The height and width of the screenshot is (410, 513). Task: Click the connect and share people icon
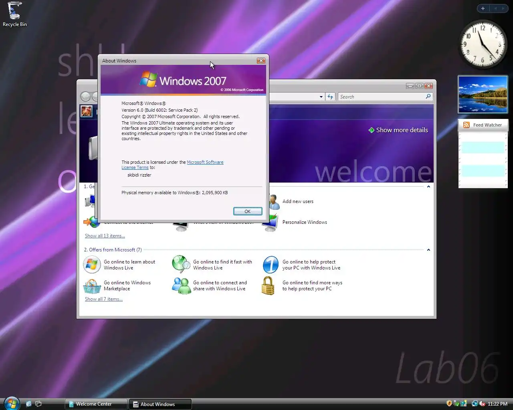pos(181,286)
